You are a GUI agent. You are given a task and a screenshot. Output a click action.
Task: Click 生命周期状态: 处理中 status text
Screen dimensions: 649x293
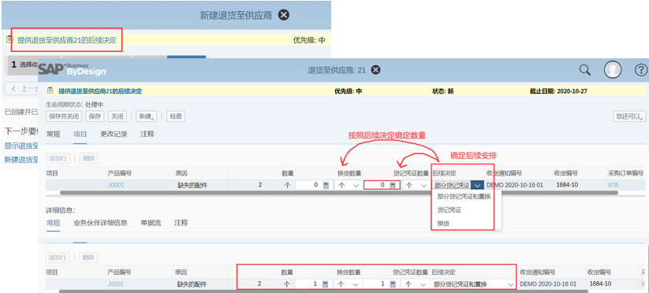(x=74, y=105)
